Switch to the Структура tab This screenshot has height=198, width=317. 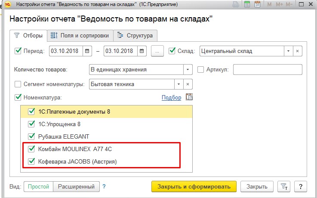tap(135, 36)
